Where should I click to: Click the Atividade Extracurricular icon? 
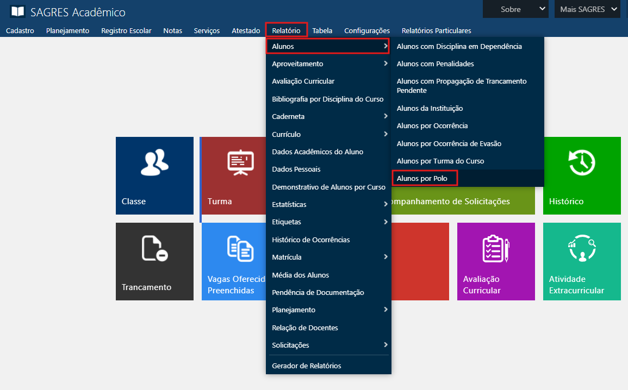point(581,248)
